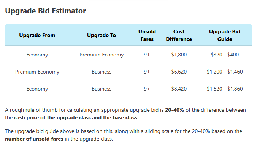Click the bold cash price phrase
Viewport: 257px width, 147px height.
[x=76, y=117]
